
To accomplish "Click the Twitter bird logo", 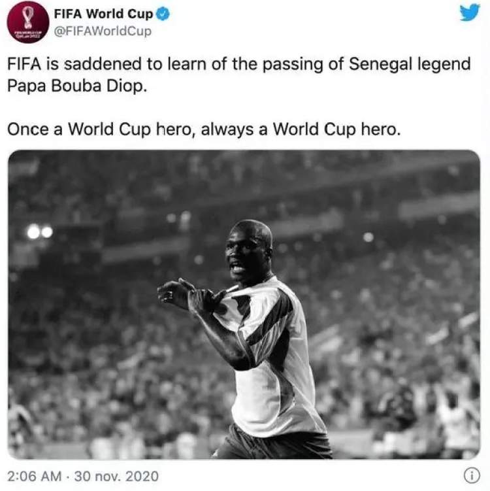I will click(x=469, y=12).
